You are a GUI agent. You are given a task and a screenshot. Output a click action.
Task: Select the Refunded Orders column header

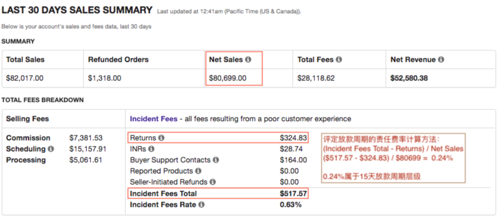click(x=118, y=60)
